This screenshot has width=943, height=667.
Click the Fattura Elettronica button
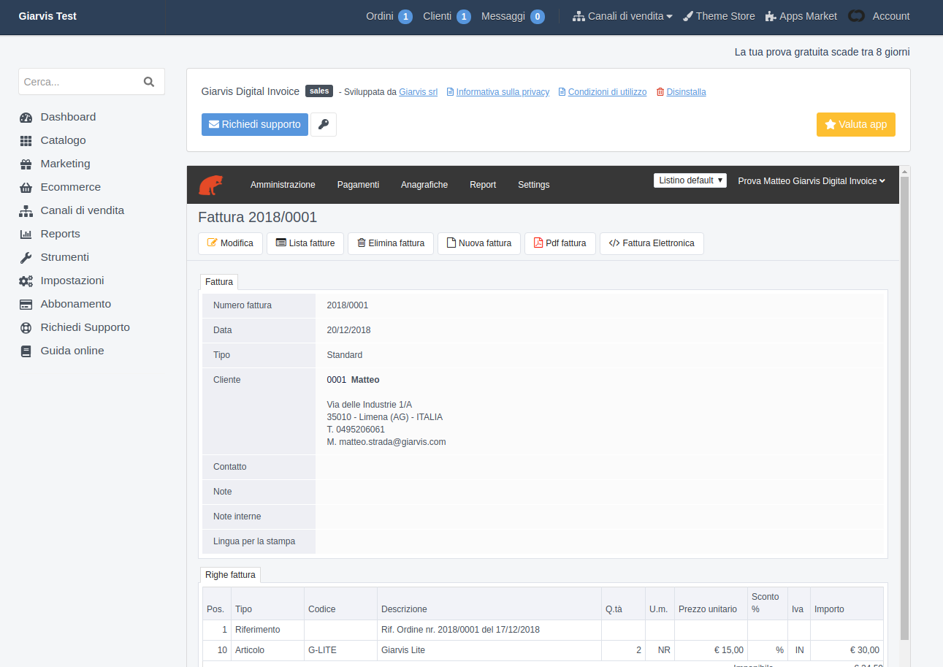pyautogui.click(x=652, y=243)
